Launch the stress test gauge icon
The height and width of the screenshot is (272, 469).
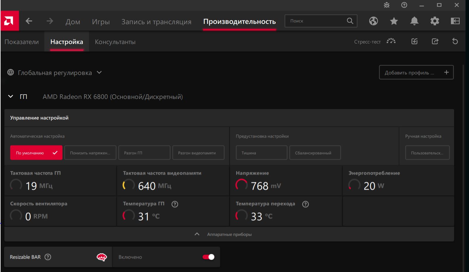[x=391, y=41]
